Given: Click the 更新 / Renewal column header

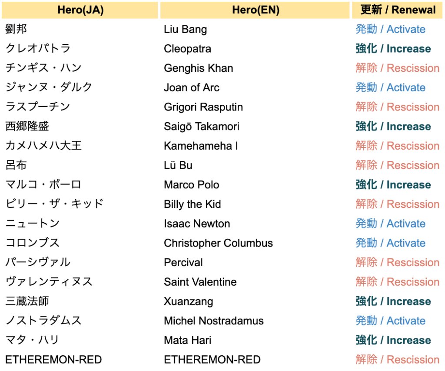Looking at the screenshot, I should 398,10.
